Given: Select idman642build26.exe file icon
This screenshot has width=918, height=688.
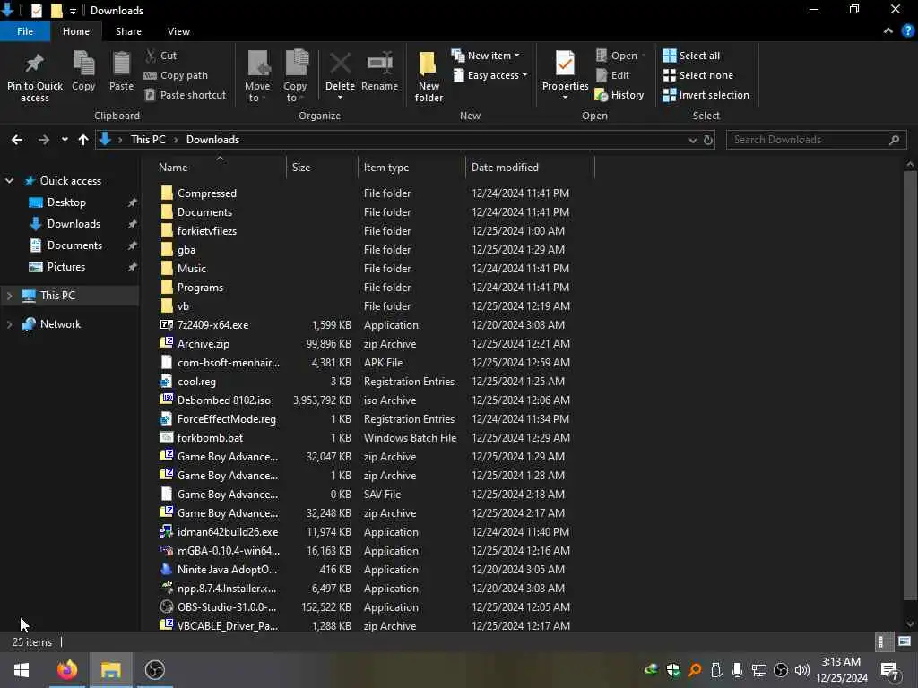Looking at the screenshot, I should coord(166,532).
